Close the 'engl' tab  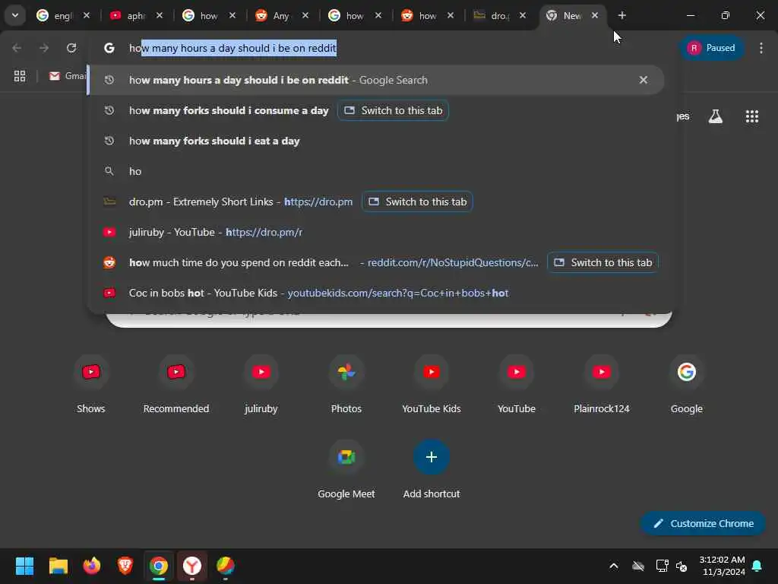point(87,15)
